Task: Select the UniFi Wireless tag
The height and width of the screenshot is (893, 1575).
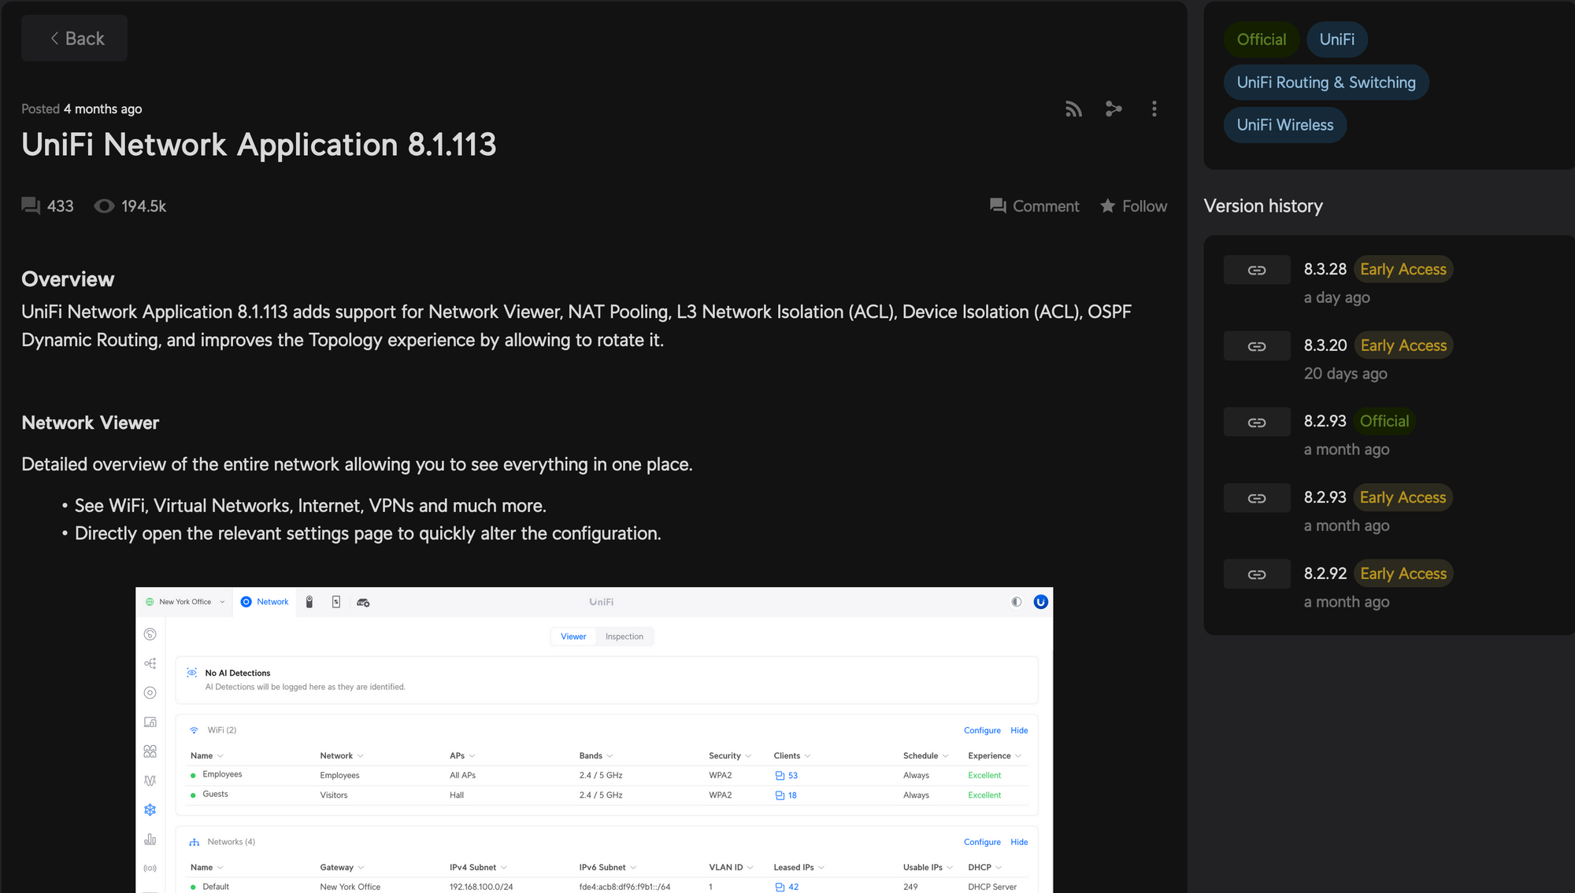Action: tap(1284, 125)
